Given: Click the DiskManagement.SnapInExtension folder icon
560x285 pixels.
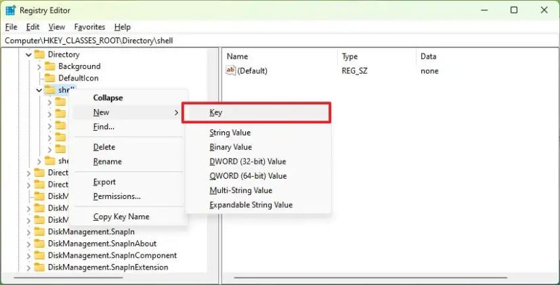Looking at the screenshot, I should [x=39, y=267].
